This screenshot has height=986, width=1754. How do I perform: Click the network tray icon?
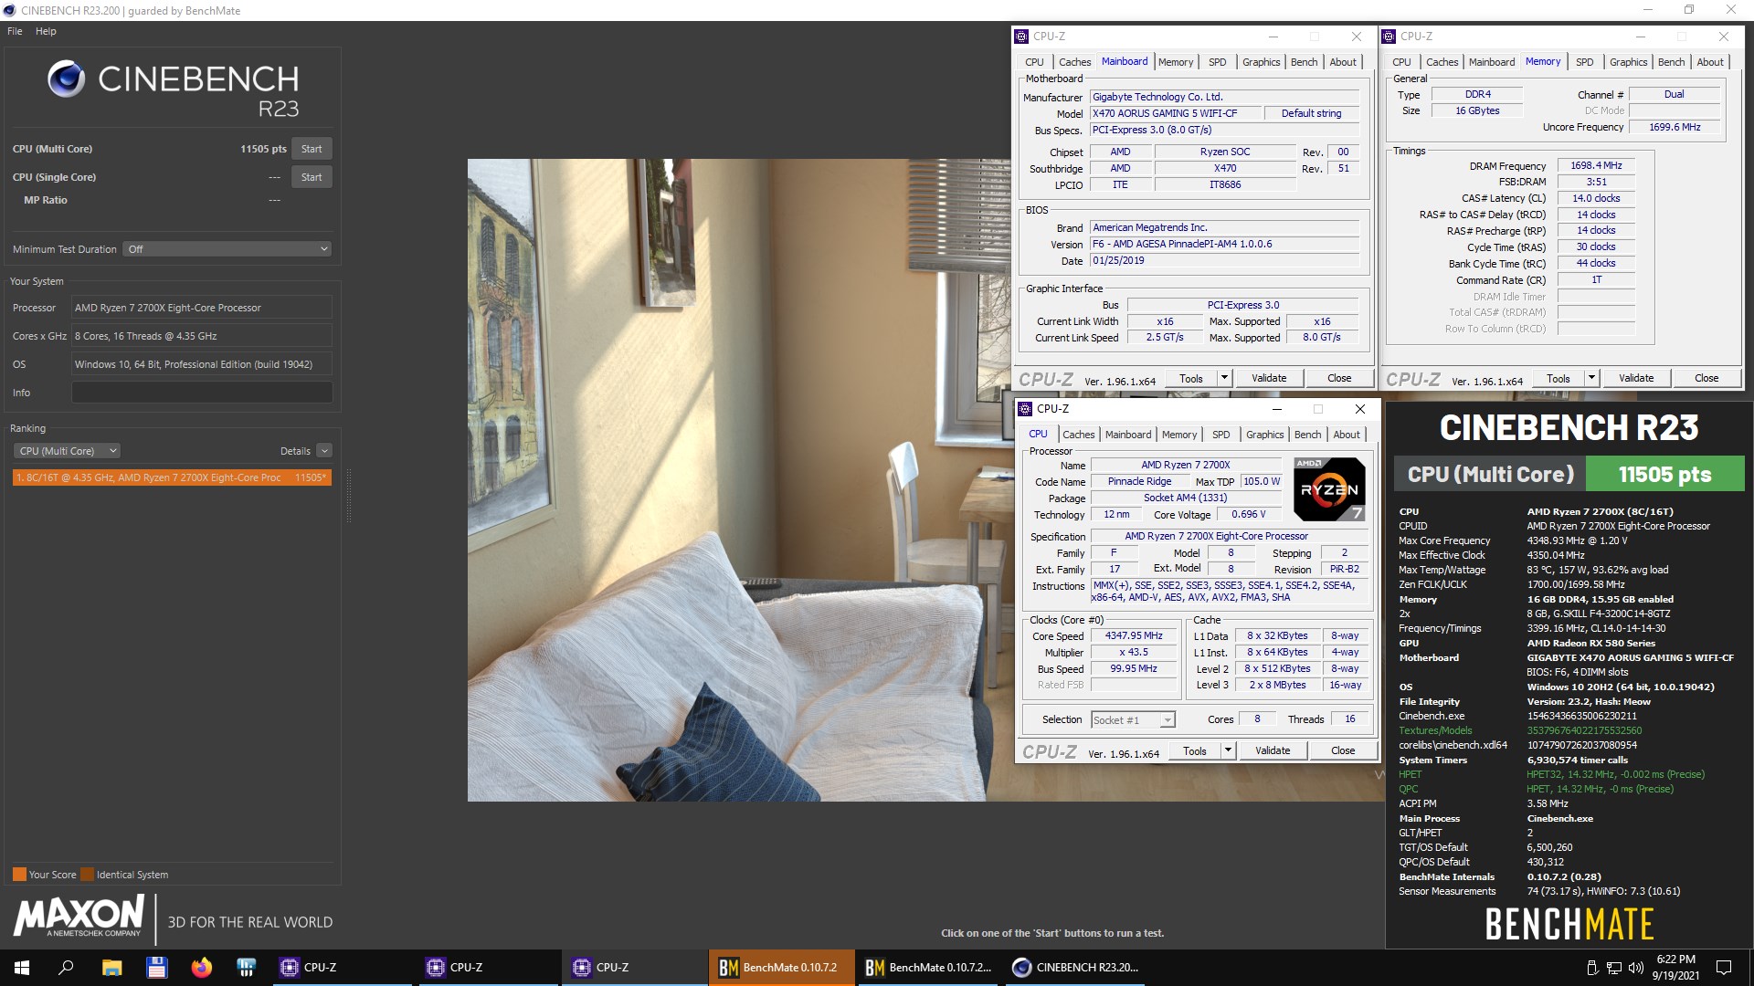coord(1614,967)
